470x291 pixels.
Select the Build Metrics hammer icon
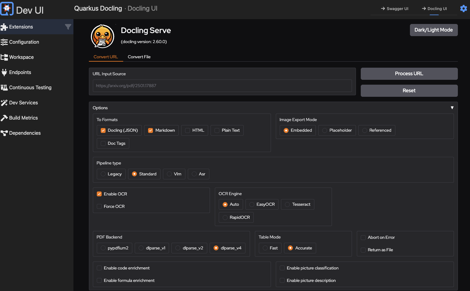[x=4, y=118]
